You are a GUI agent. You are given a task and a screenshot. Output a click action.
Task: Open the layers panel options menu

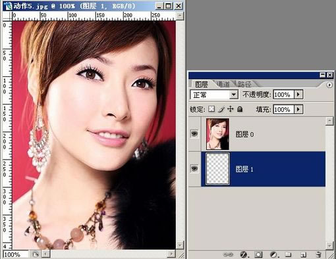(329, 85)
